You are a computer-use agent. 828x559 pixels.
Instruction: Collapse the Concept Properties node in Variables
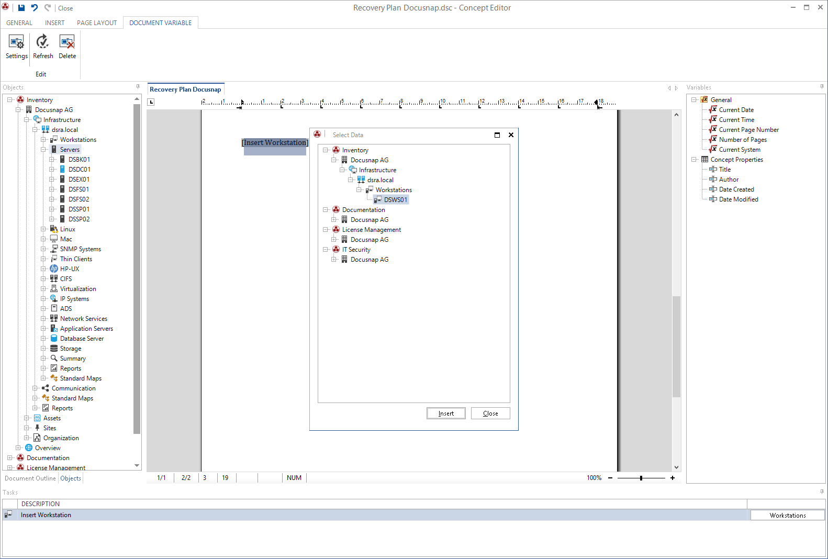pos(694,160)
